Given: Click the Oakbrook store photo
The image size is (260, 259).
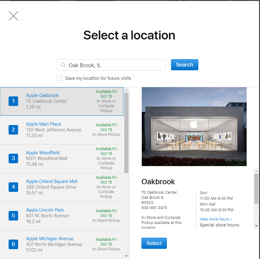Looking at the screenshot, I should [194, 127].
